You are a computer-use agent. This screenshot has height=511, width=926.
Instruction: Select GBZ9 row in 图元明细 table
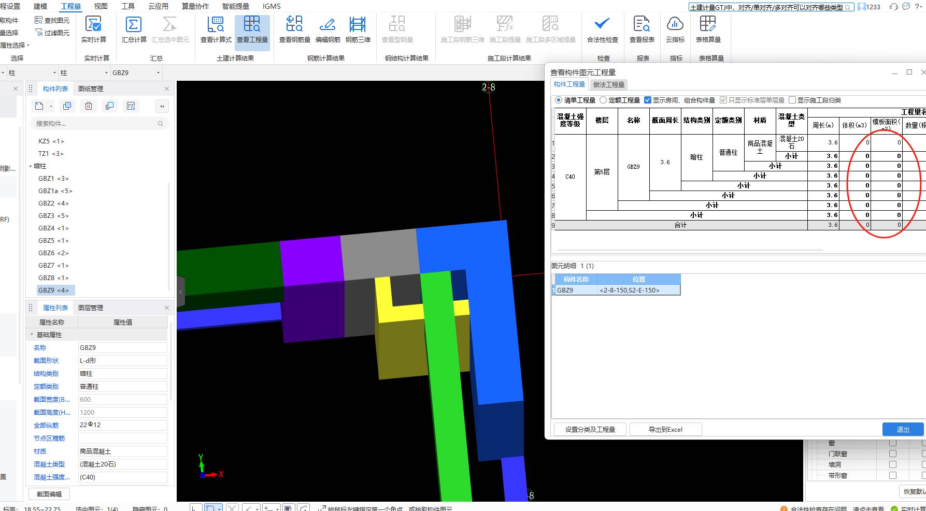618,290
